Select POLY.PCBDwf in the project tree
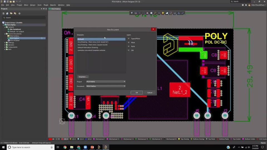The image size is (267, 150). click(x=14, y=41)
